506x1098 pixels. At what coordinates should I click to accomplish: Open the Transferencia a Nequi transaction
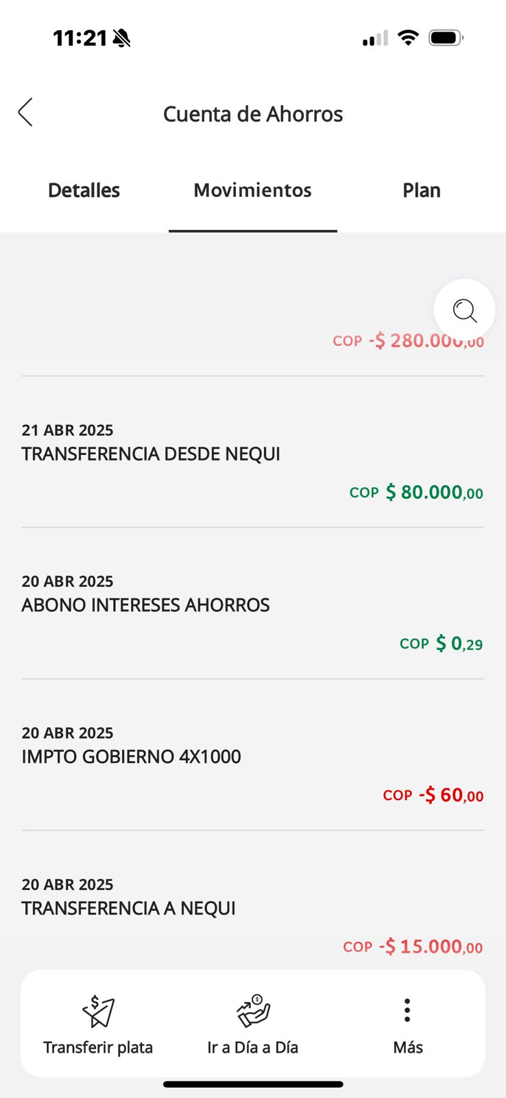[128, 908]
